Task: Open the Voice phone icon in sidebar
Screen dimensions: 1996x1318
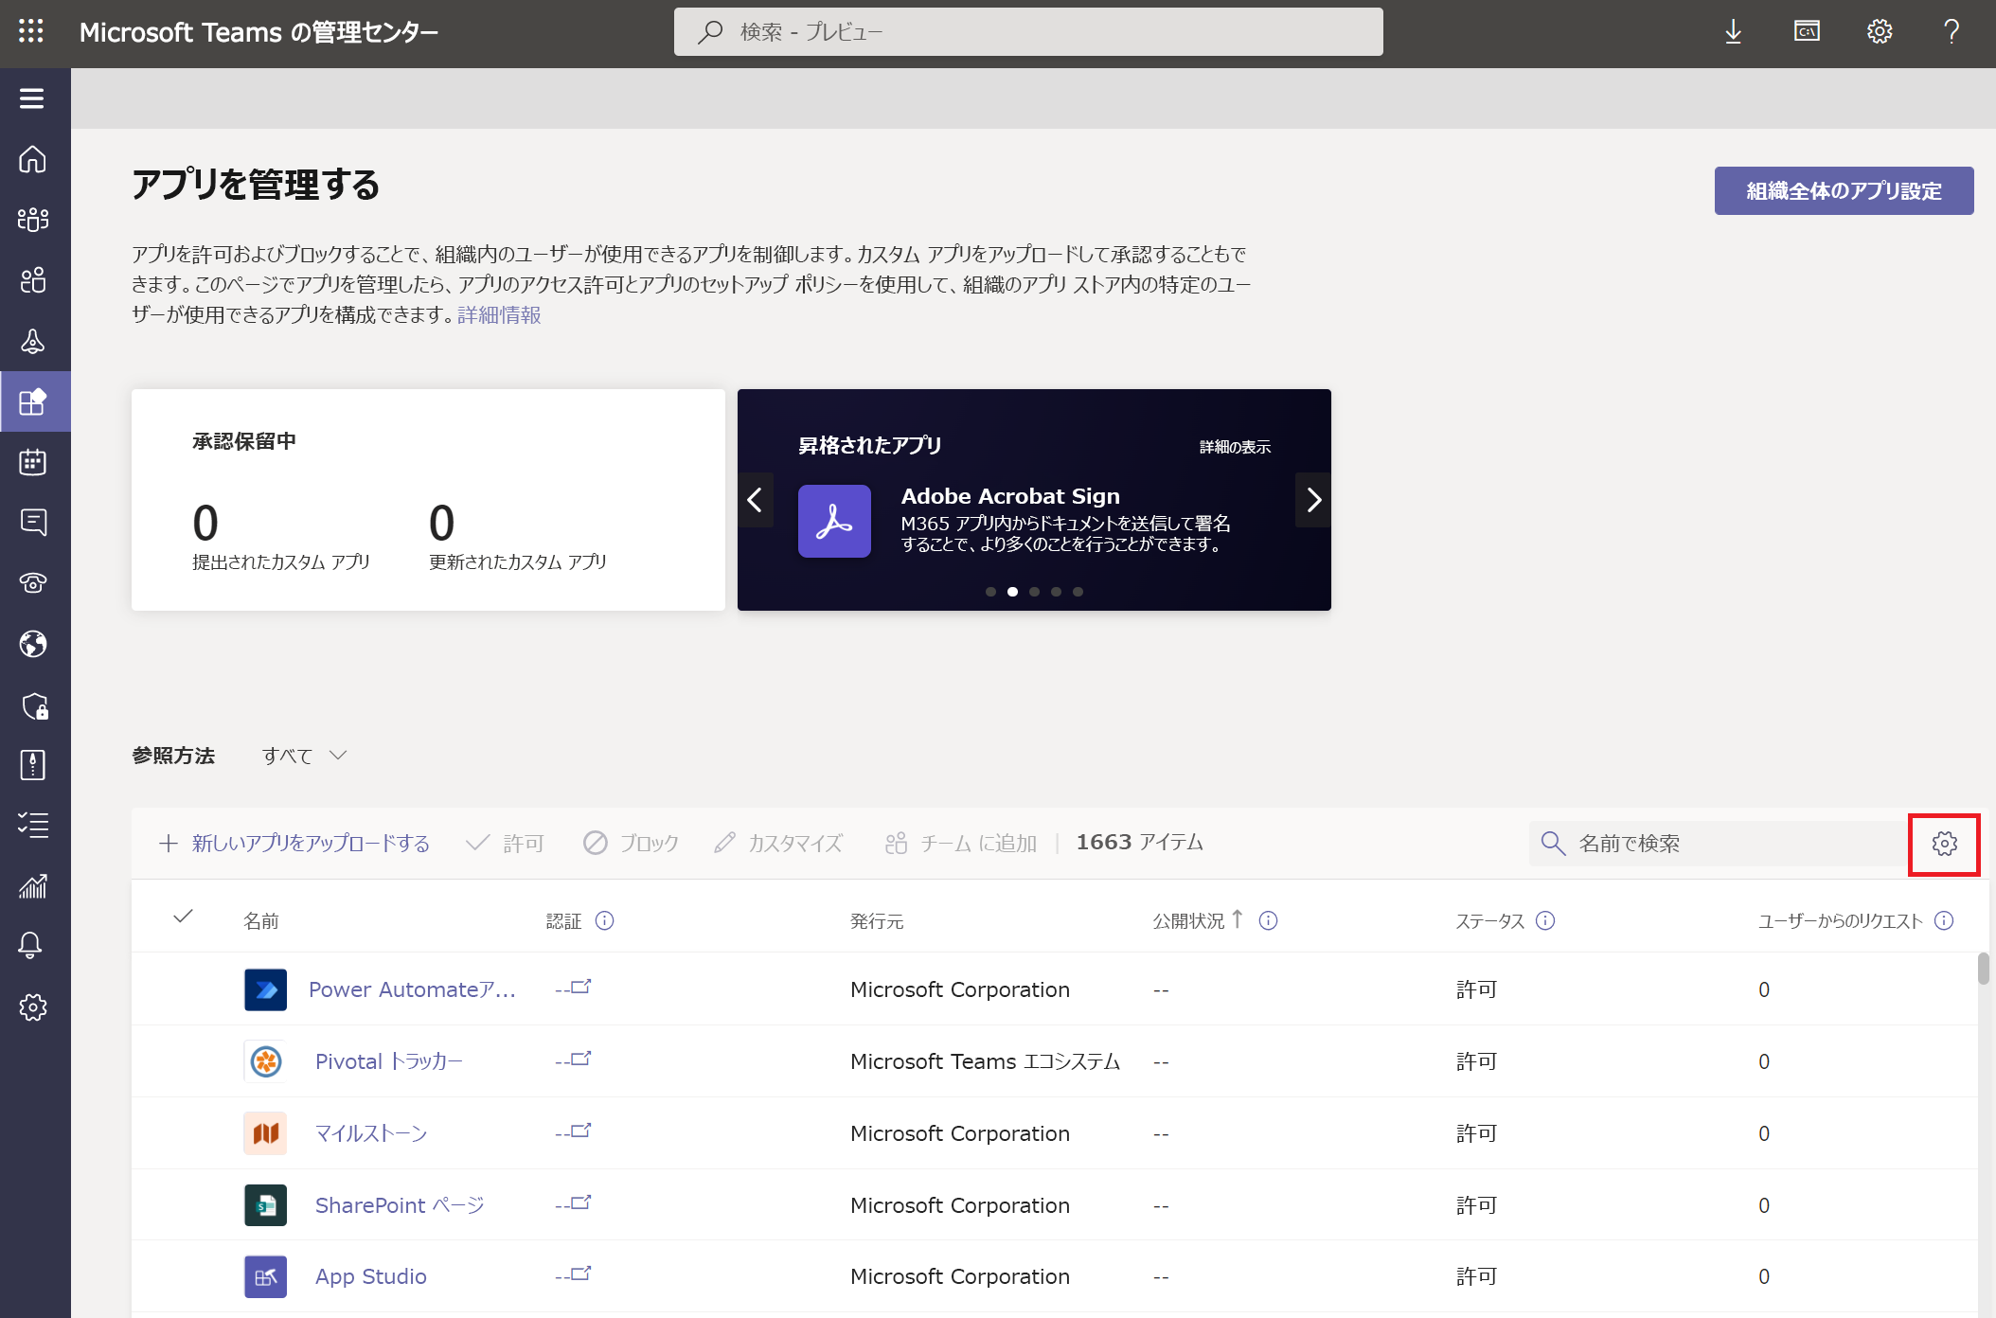Action: (33, 583)
